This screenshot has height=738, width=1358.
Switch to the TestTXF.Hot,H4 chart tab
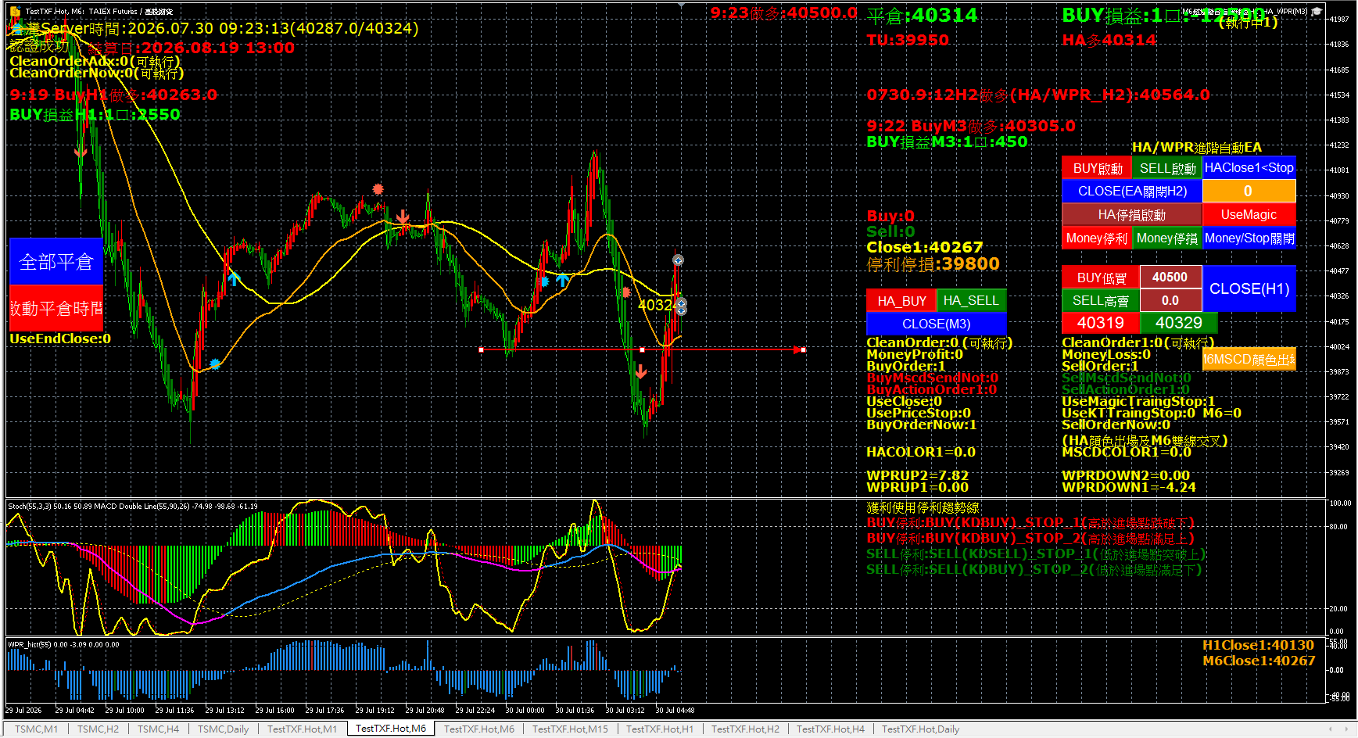[830, 729]
